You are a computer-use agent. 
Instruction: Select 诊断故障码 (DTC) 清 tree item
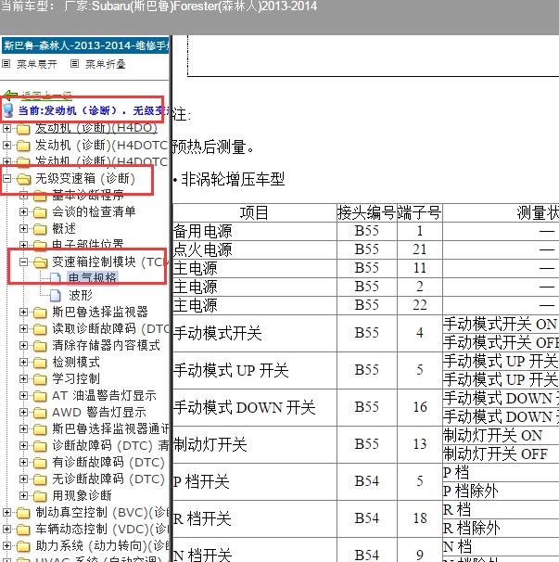110,446
